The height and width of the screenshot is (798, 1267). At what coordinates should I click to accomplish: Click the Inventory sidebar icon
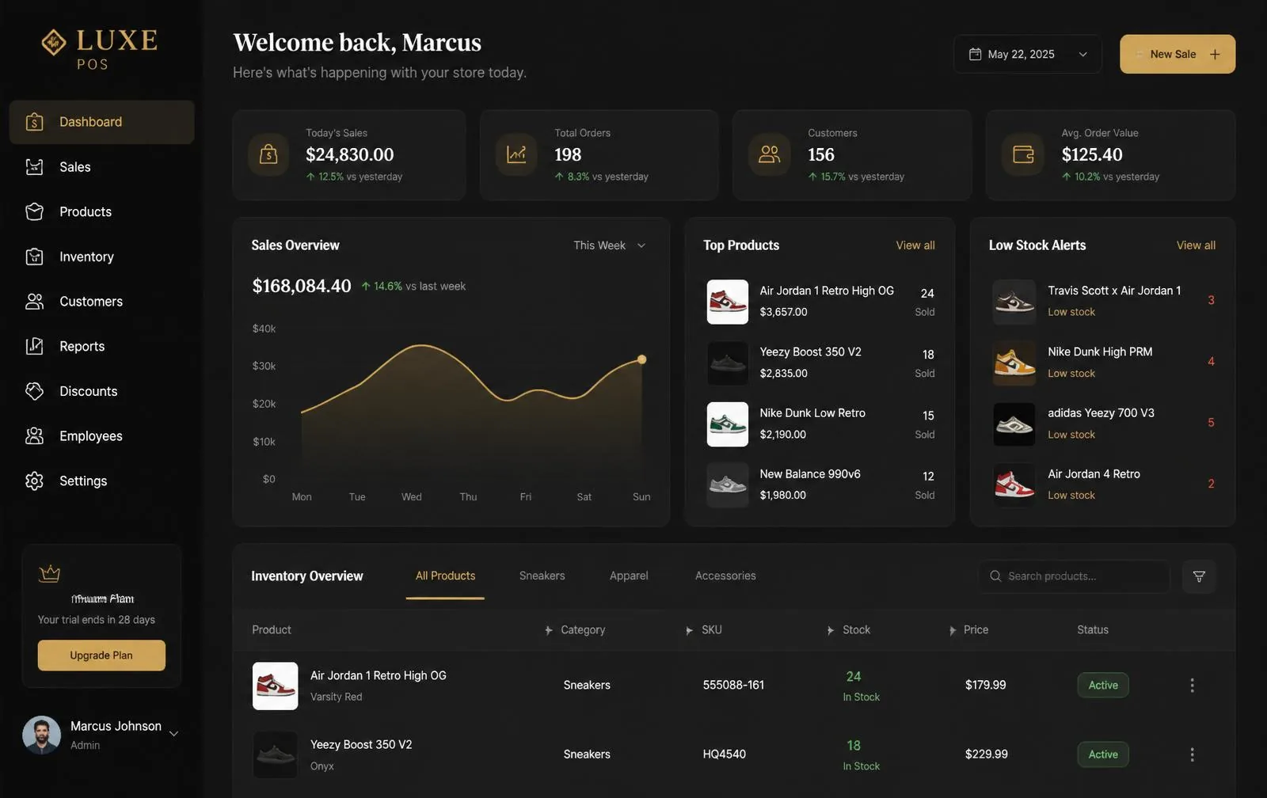34,256
